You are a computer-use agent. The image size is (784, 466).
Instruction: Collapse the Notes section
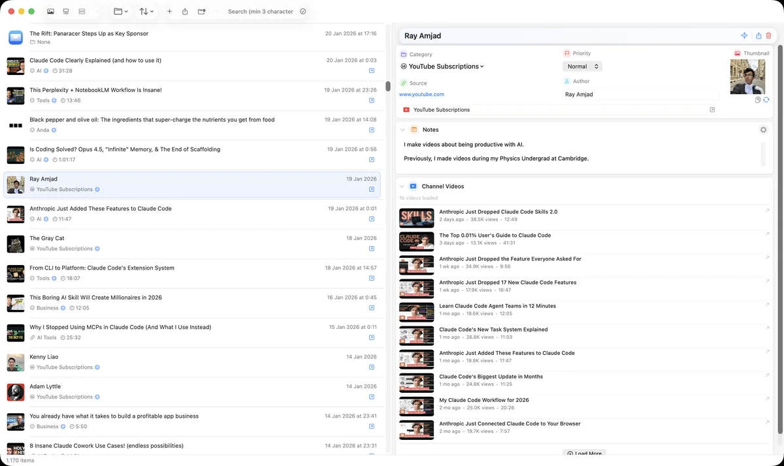pyautogui.click(x=402, y=130)
